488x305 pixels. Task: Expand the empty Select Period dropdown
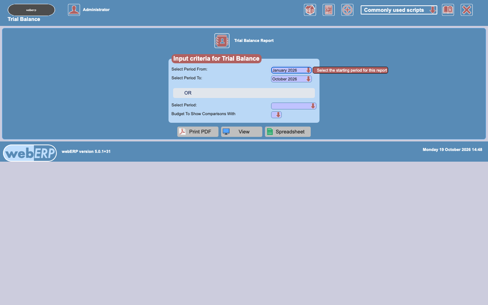pyautogui.click(x=294, y=106)
